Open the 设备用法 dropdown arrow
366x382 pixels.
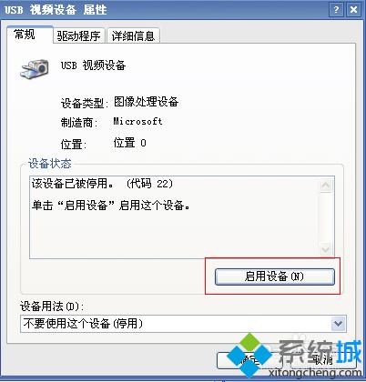click(338, 324)
